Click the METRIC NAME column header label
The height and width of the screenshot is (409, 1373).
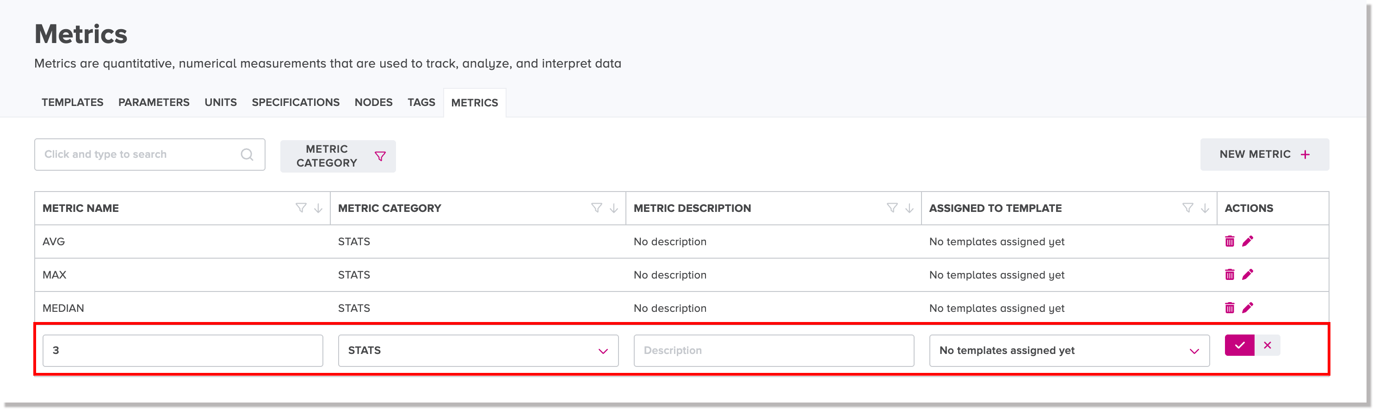pyautogui.click(x=80, y=208)
